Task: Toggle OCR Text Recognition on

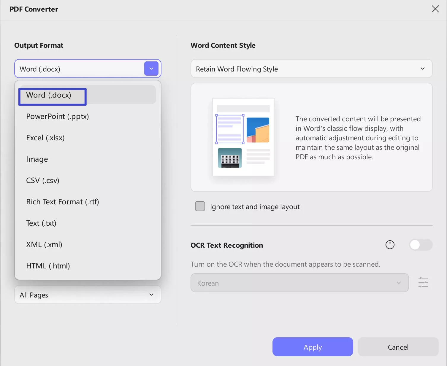Action: coord(420,245)
